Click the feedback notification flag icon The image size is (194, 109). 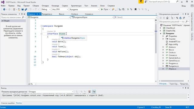[x=141, y=2]
